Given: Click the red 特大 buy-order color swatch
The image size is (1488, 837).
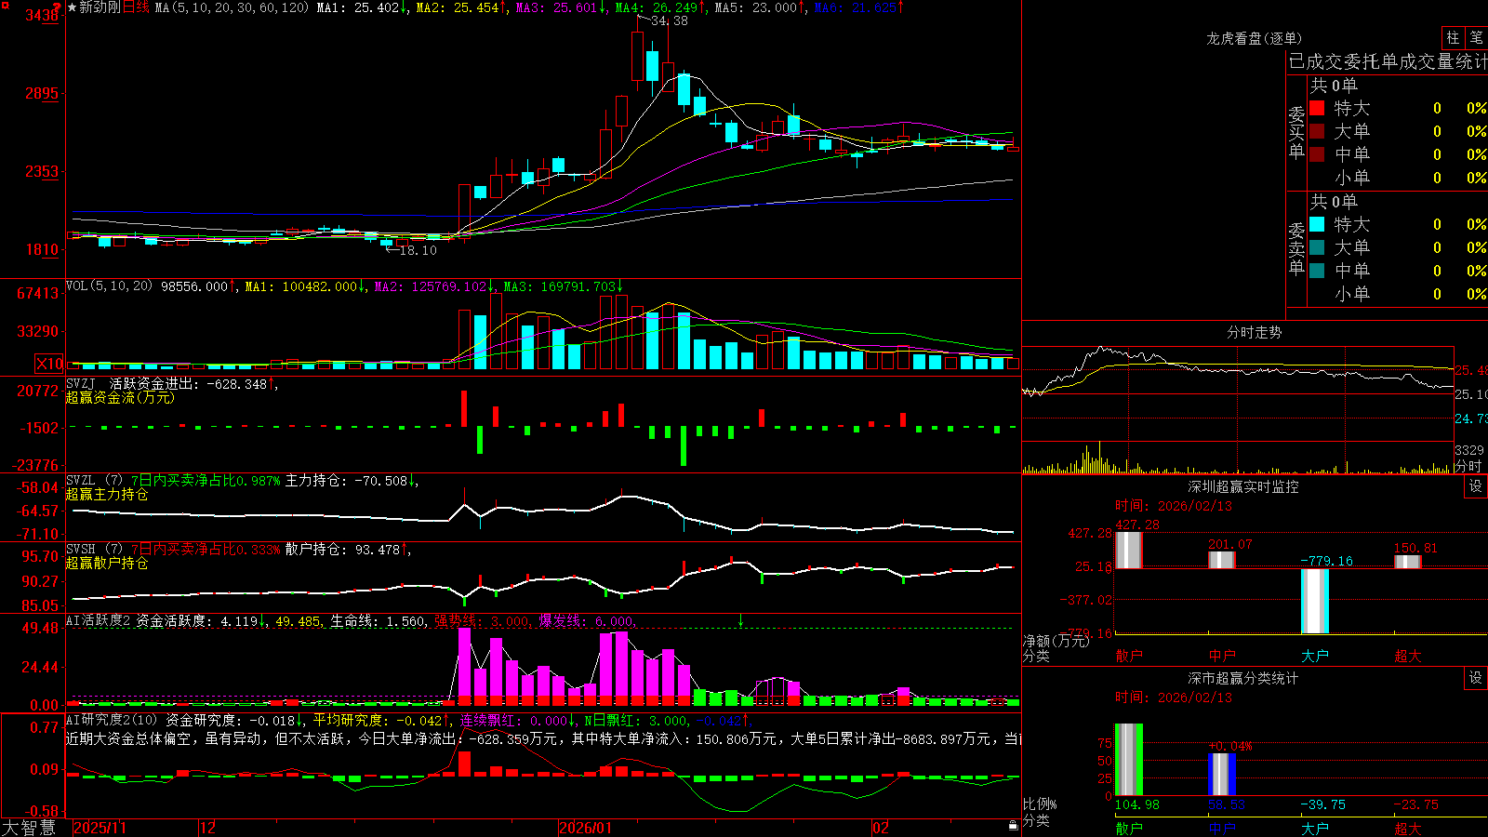Looking at the screenshot, I should (1317, 108).
